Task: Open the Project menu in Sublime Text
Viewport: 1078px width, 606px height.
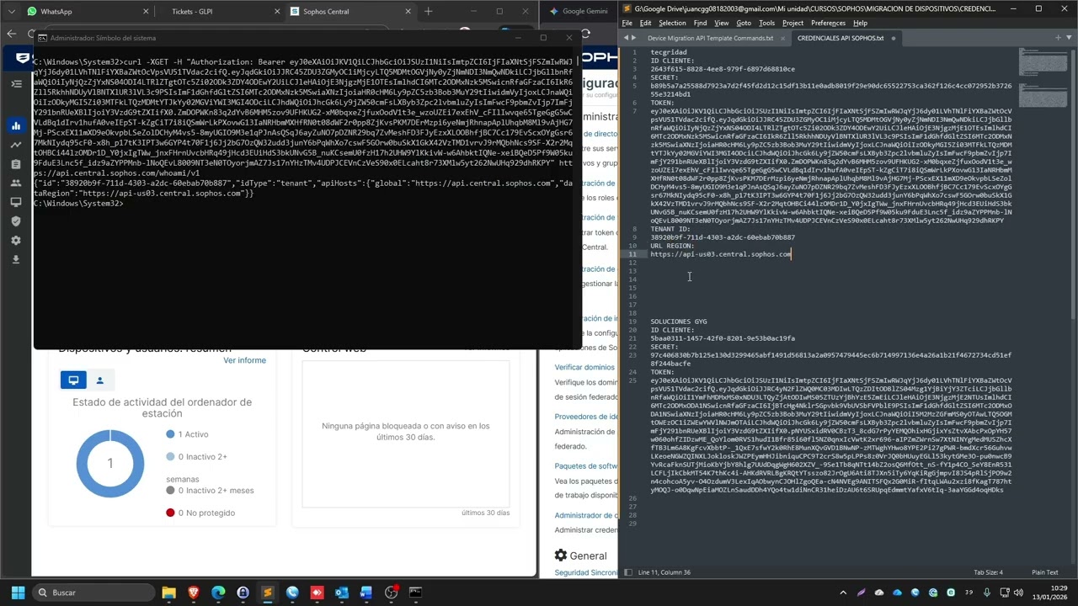Action: pyautogui.click(x=792, y=23)
